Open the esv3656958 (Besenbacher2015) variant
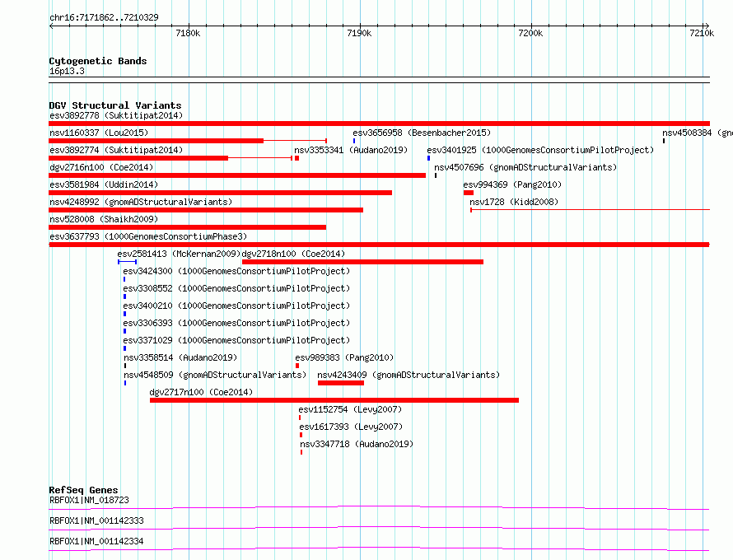The width and height of the screenshot is (733, 560). click(x=422, y=133)
